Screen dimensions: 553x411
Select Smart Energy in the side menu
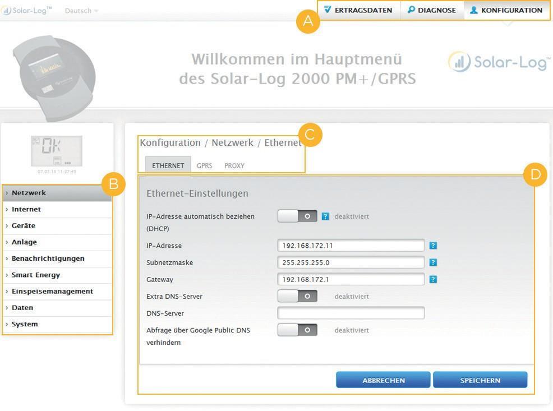tap(57, 275)
